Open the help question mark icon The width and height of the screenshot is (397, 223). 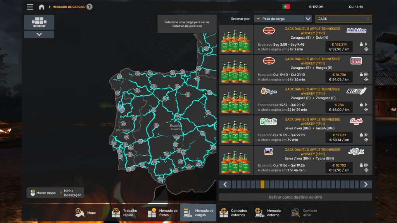pyautogui.click(x=90, y=7)
